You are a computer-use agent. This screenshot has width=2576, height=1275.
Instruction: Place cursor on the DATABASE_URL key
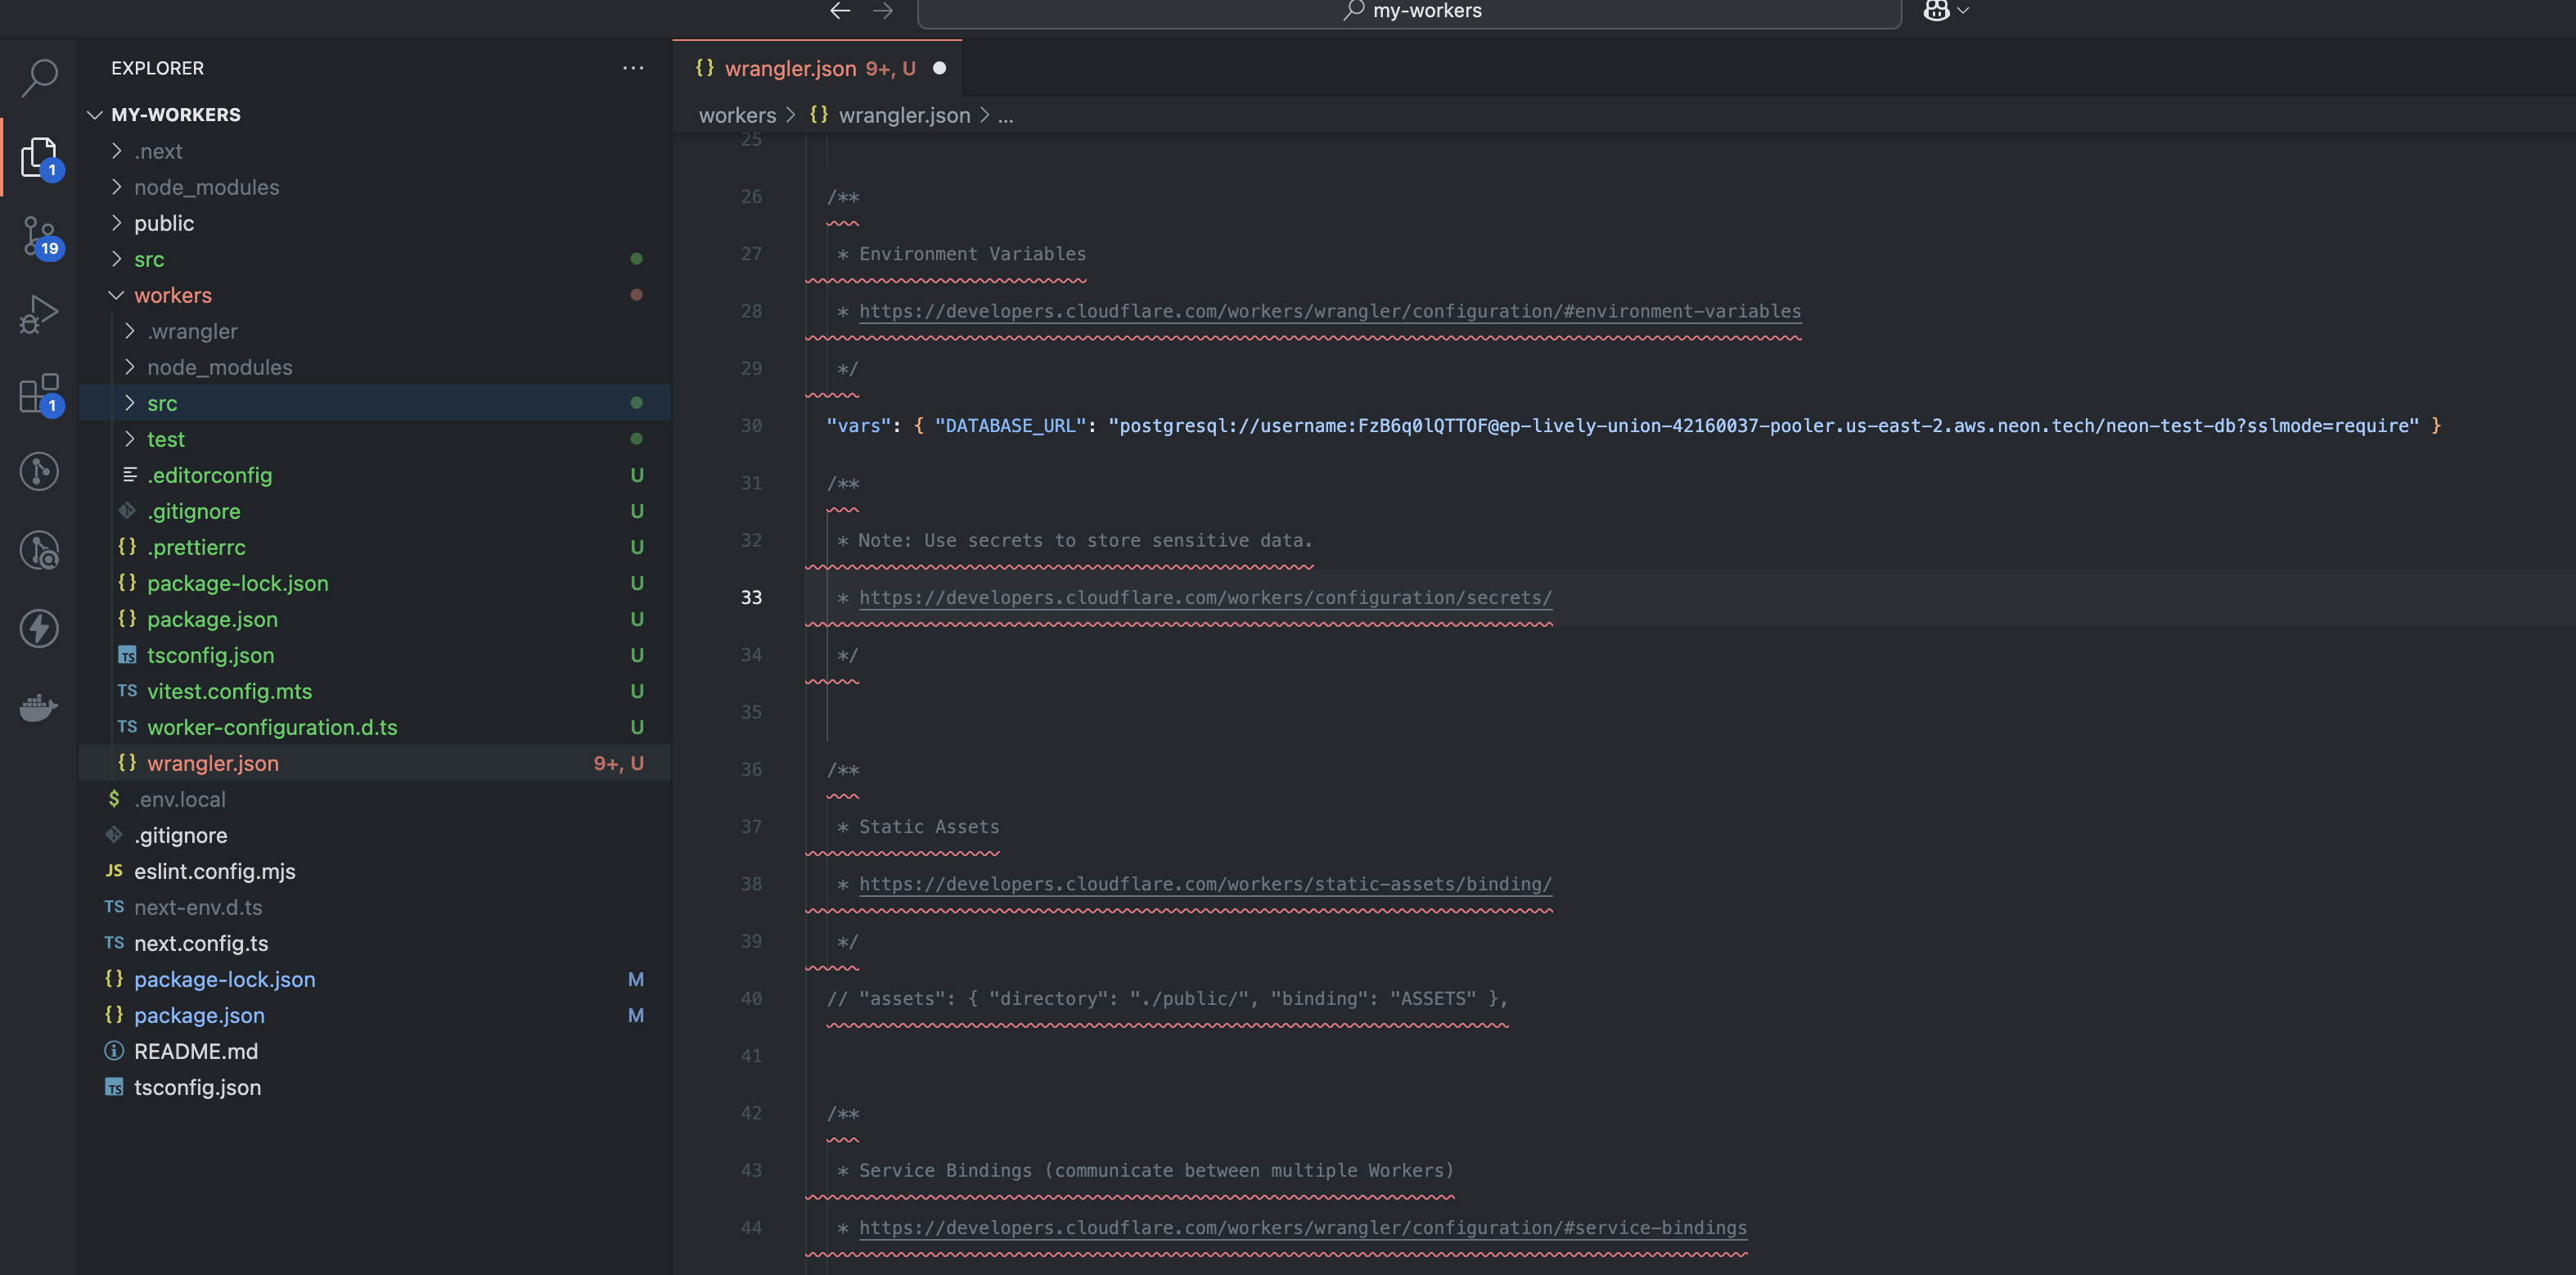point(1010,426)
